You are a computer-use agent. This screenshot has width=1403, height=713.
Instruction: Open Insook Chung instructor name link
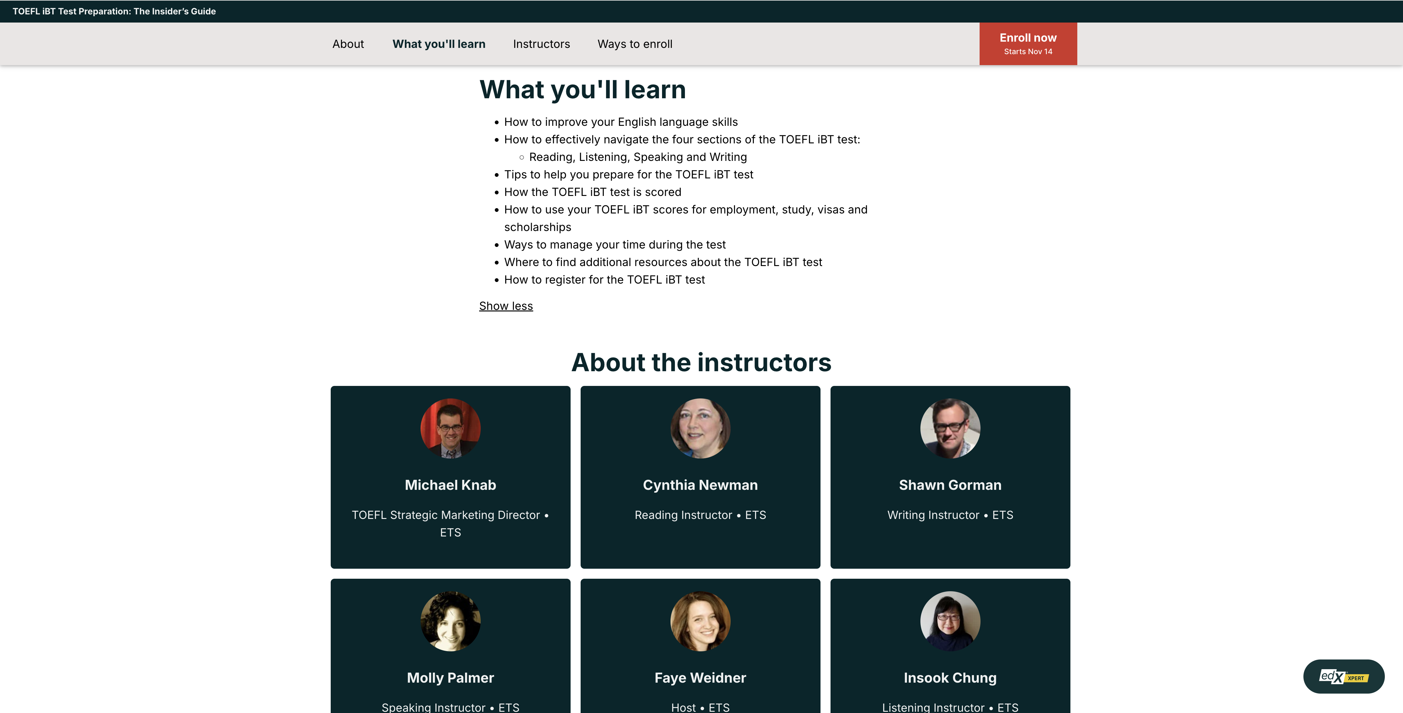click(950, 678)
